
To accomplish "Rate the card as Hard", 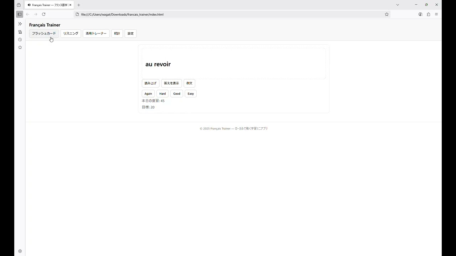I will [x=162, y=94].
